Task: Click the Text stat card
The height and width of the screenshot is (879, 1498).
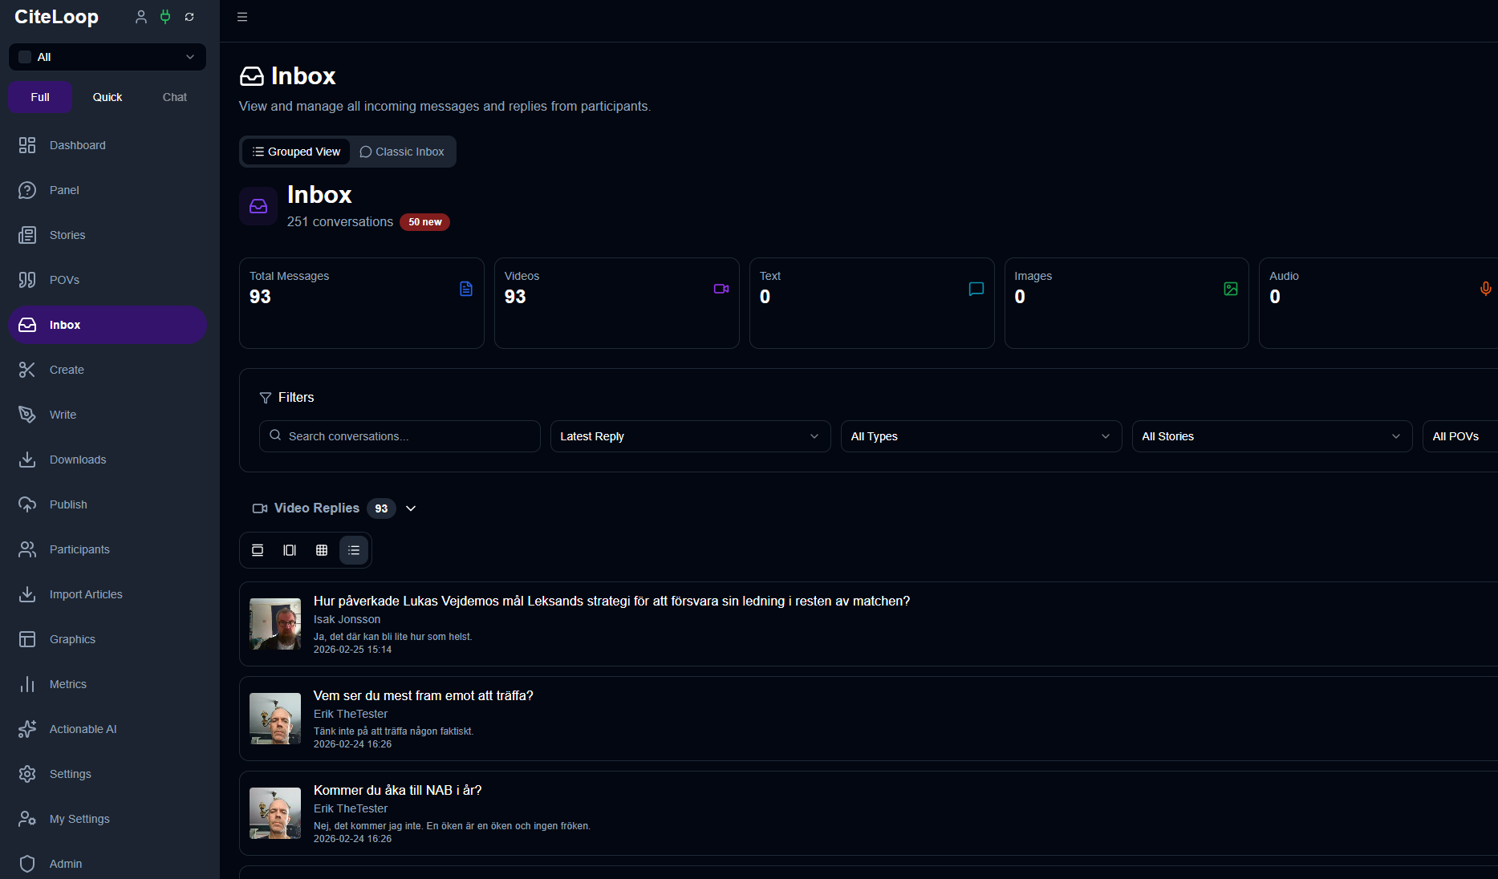Action: coord(871,303)
